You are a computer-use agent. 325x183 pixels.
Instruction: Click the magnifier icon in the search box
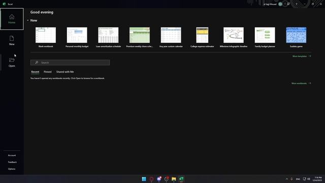(37, 63)
